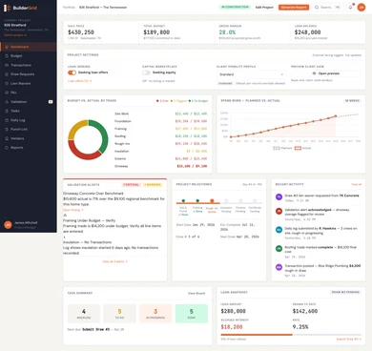Image resolution: width=372 pixels, height=351 pixels.
Task: Open the Draw Requests sidebar icon
Action: (x=7, y=74)
